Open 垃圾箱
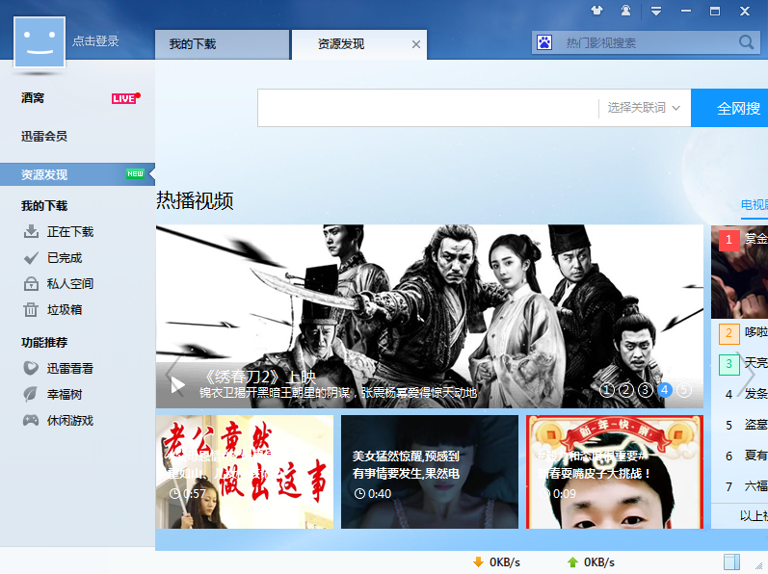This screenshot has height=574, width=768. 65,310
